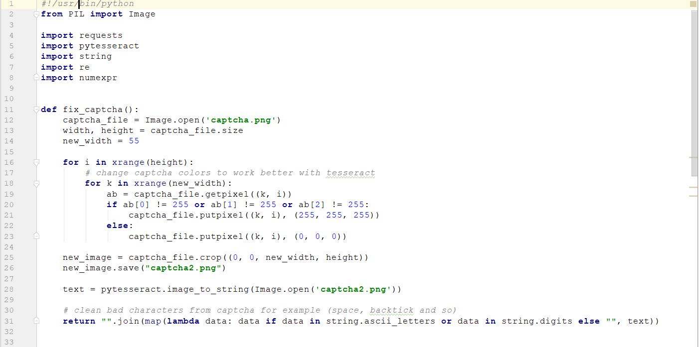699x347 pixels.
Task: Click the function name 'fix_captcha'
Action: [x=93, y=110]
